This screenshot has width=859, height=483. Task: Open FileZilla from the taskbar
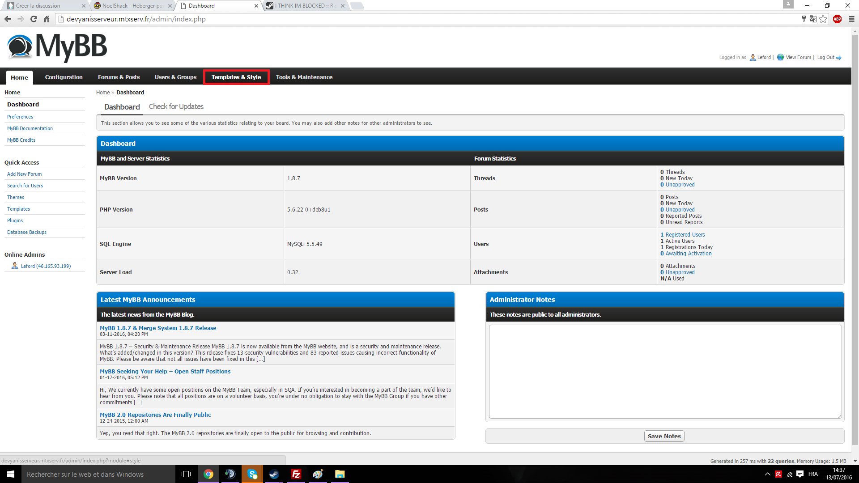pos(296,474)
